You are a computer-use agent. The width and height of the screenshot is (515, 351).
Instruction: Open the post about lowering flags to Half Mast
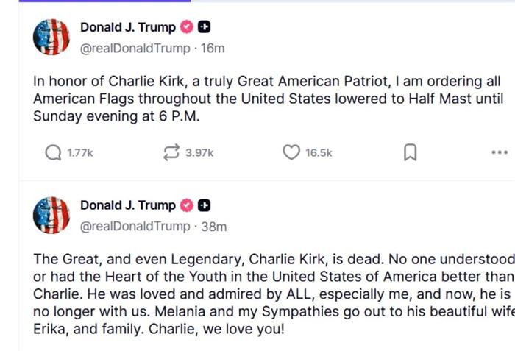tap(257, 100)
